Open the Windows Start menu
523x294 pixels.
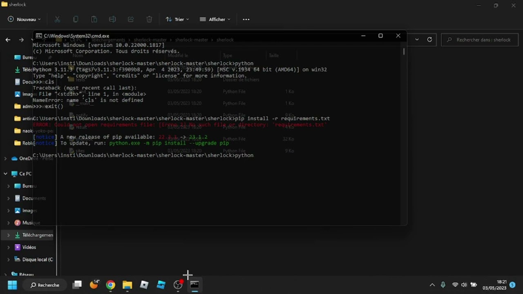coord(12,285)
